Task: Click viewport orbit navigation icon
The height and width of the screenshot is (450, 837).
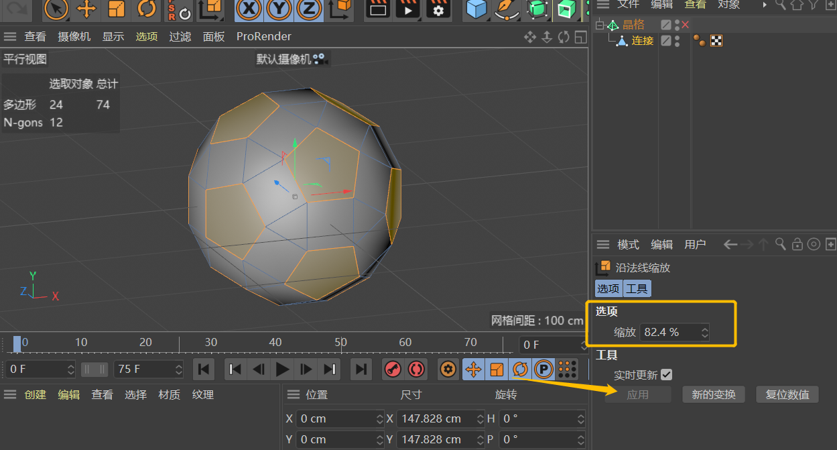Action: click(x=564, y=37)
